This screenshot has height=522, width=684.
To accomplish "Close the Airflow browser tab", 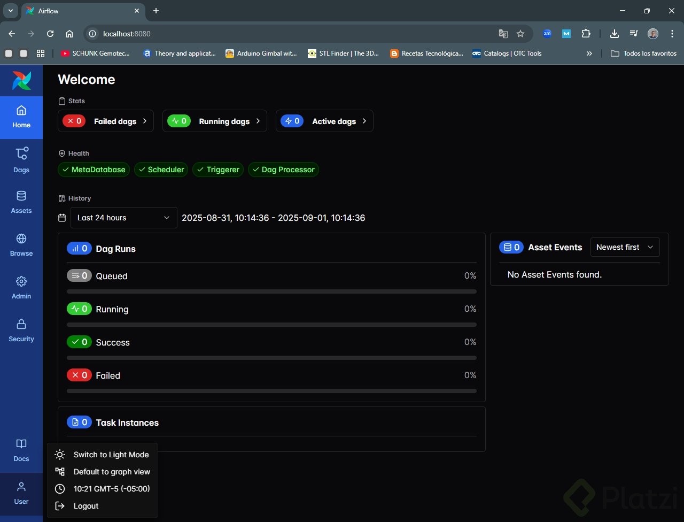I will [x=137, y=11].
